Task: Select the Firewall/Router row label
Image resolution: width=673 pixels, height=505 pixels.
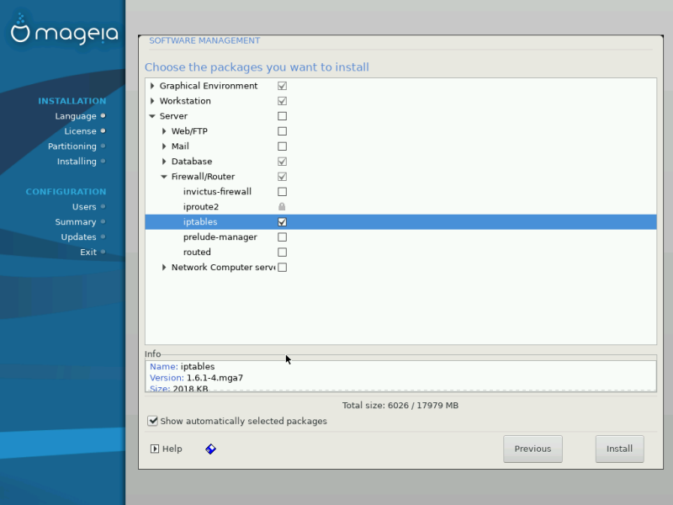Action: coord(203,177)
